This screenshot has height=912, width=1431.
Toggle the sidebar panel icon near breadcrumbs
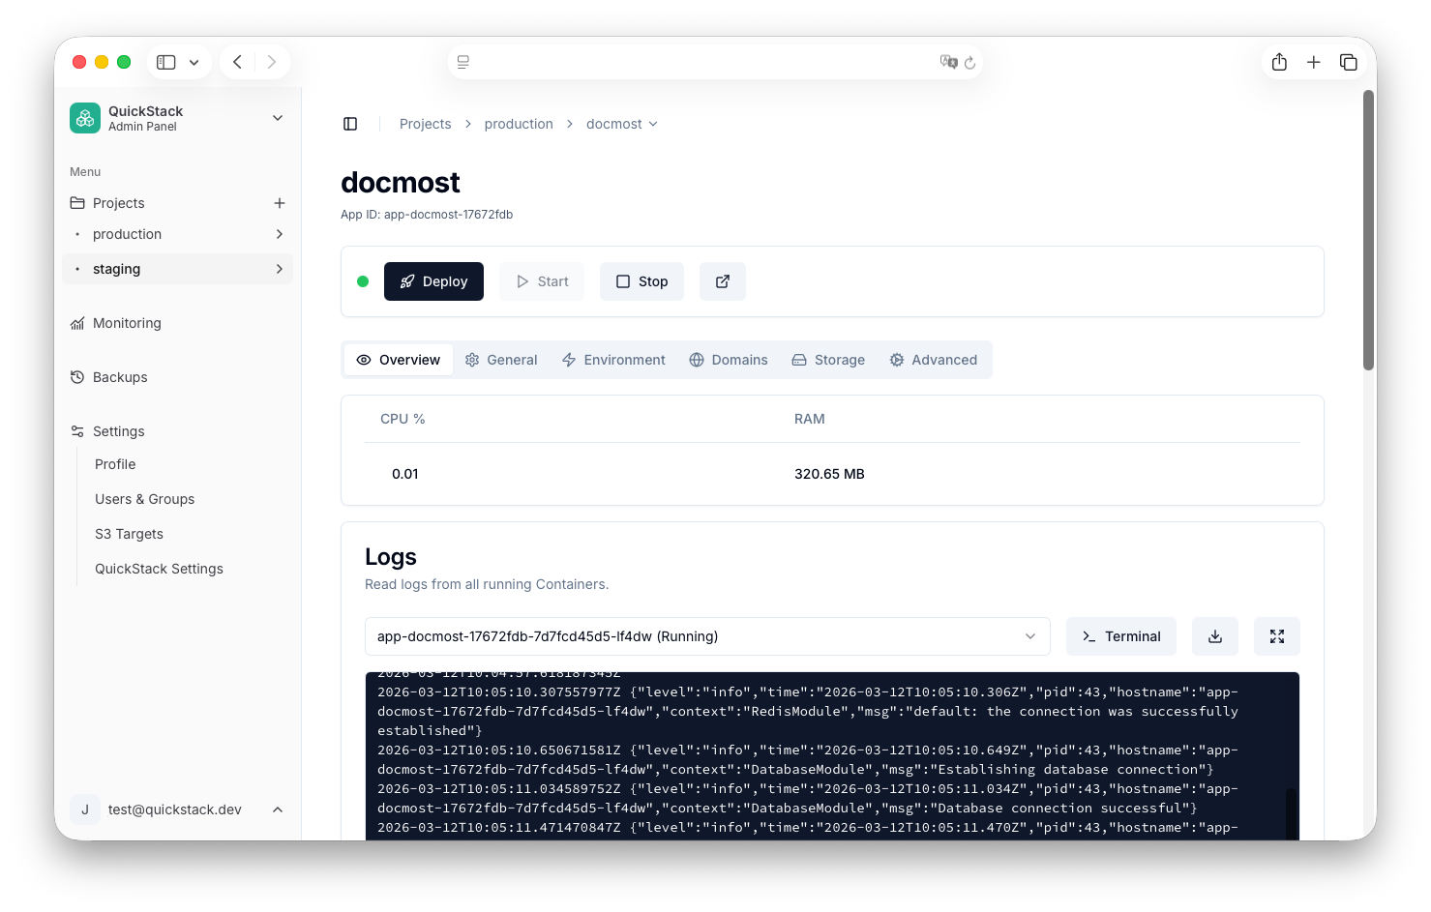[350, 124]
